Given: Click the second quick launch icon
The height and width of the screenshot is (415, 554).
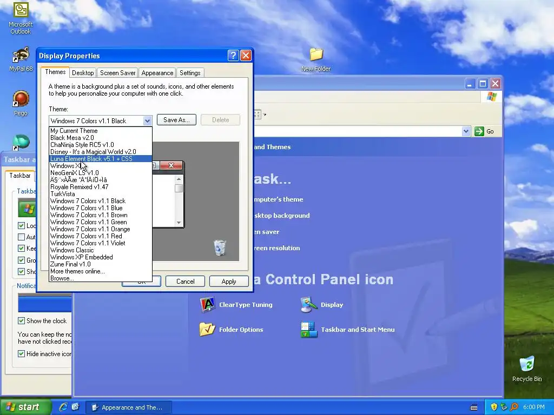Looking at the screenshot, I should pos(75,407).
